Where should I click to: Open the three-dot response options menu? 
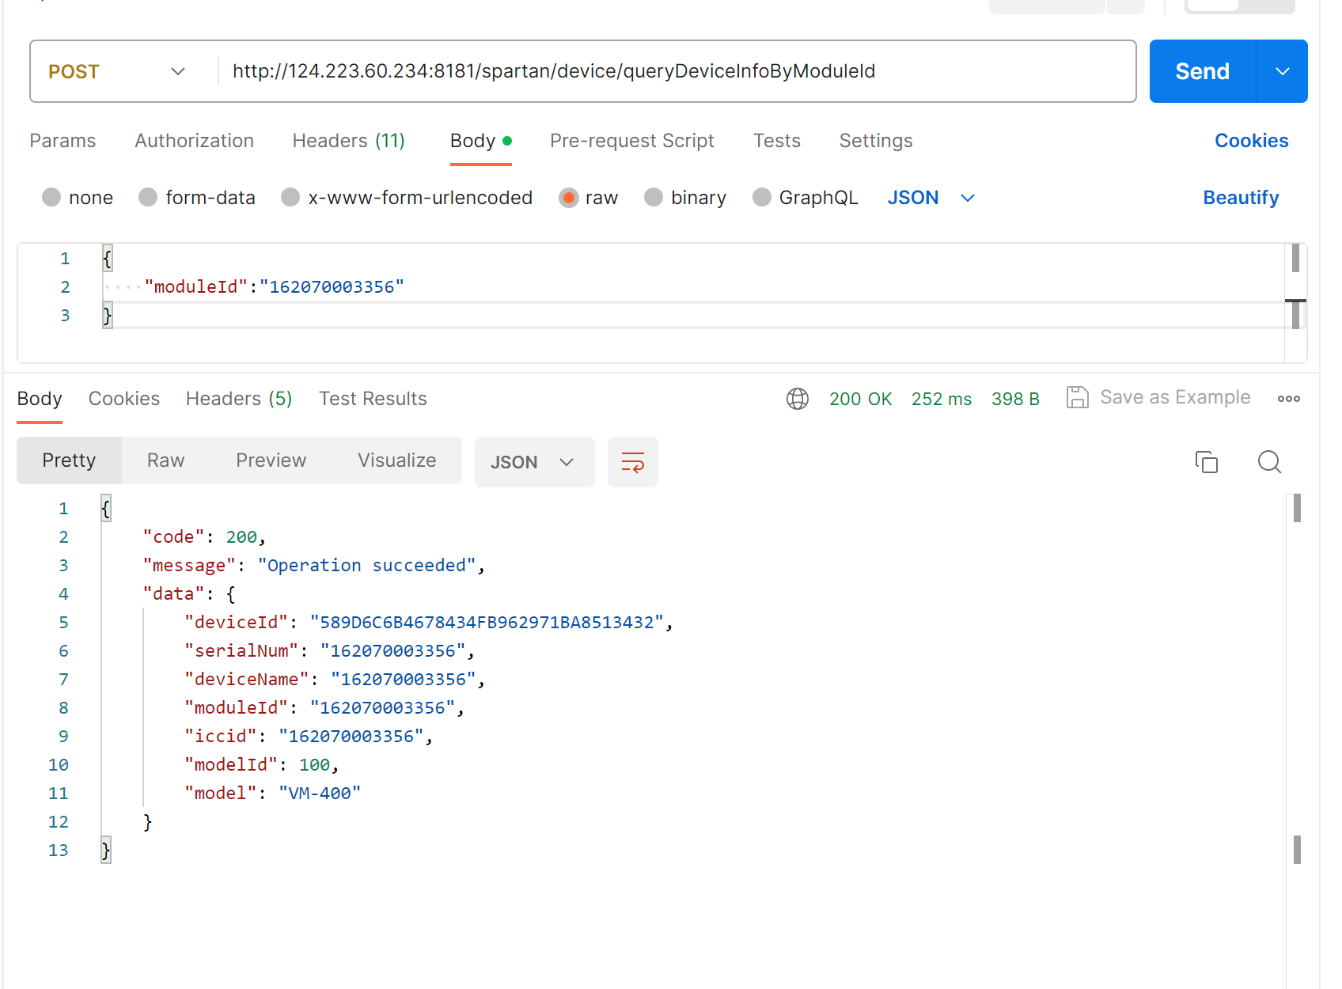(1288, 399)
